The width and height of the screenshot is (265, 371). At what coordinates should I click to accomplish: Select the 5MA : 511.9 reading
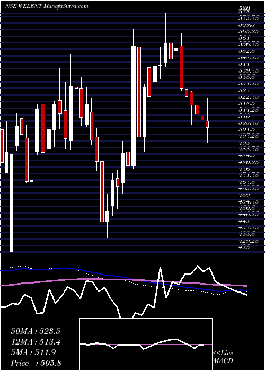(33, 352)
